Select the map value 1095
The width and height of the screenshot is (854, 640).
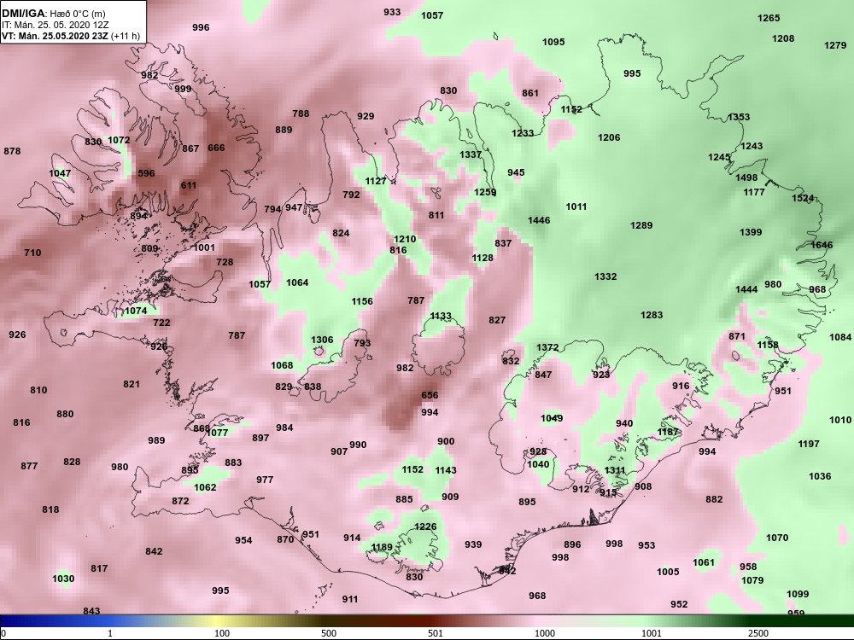553,42
